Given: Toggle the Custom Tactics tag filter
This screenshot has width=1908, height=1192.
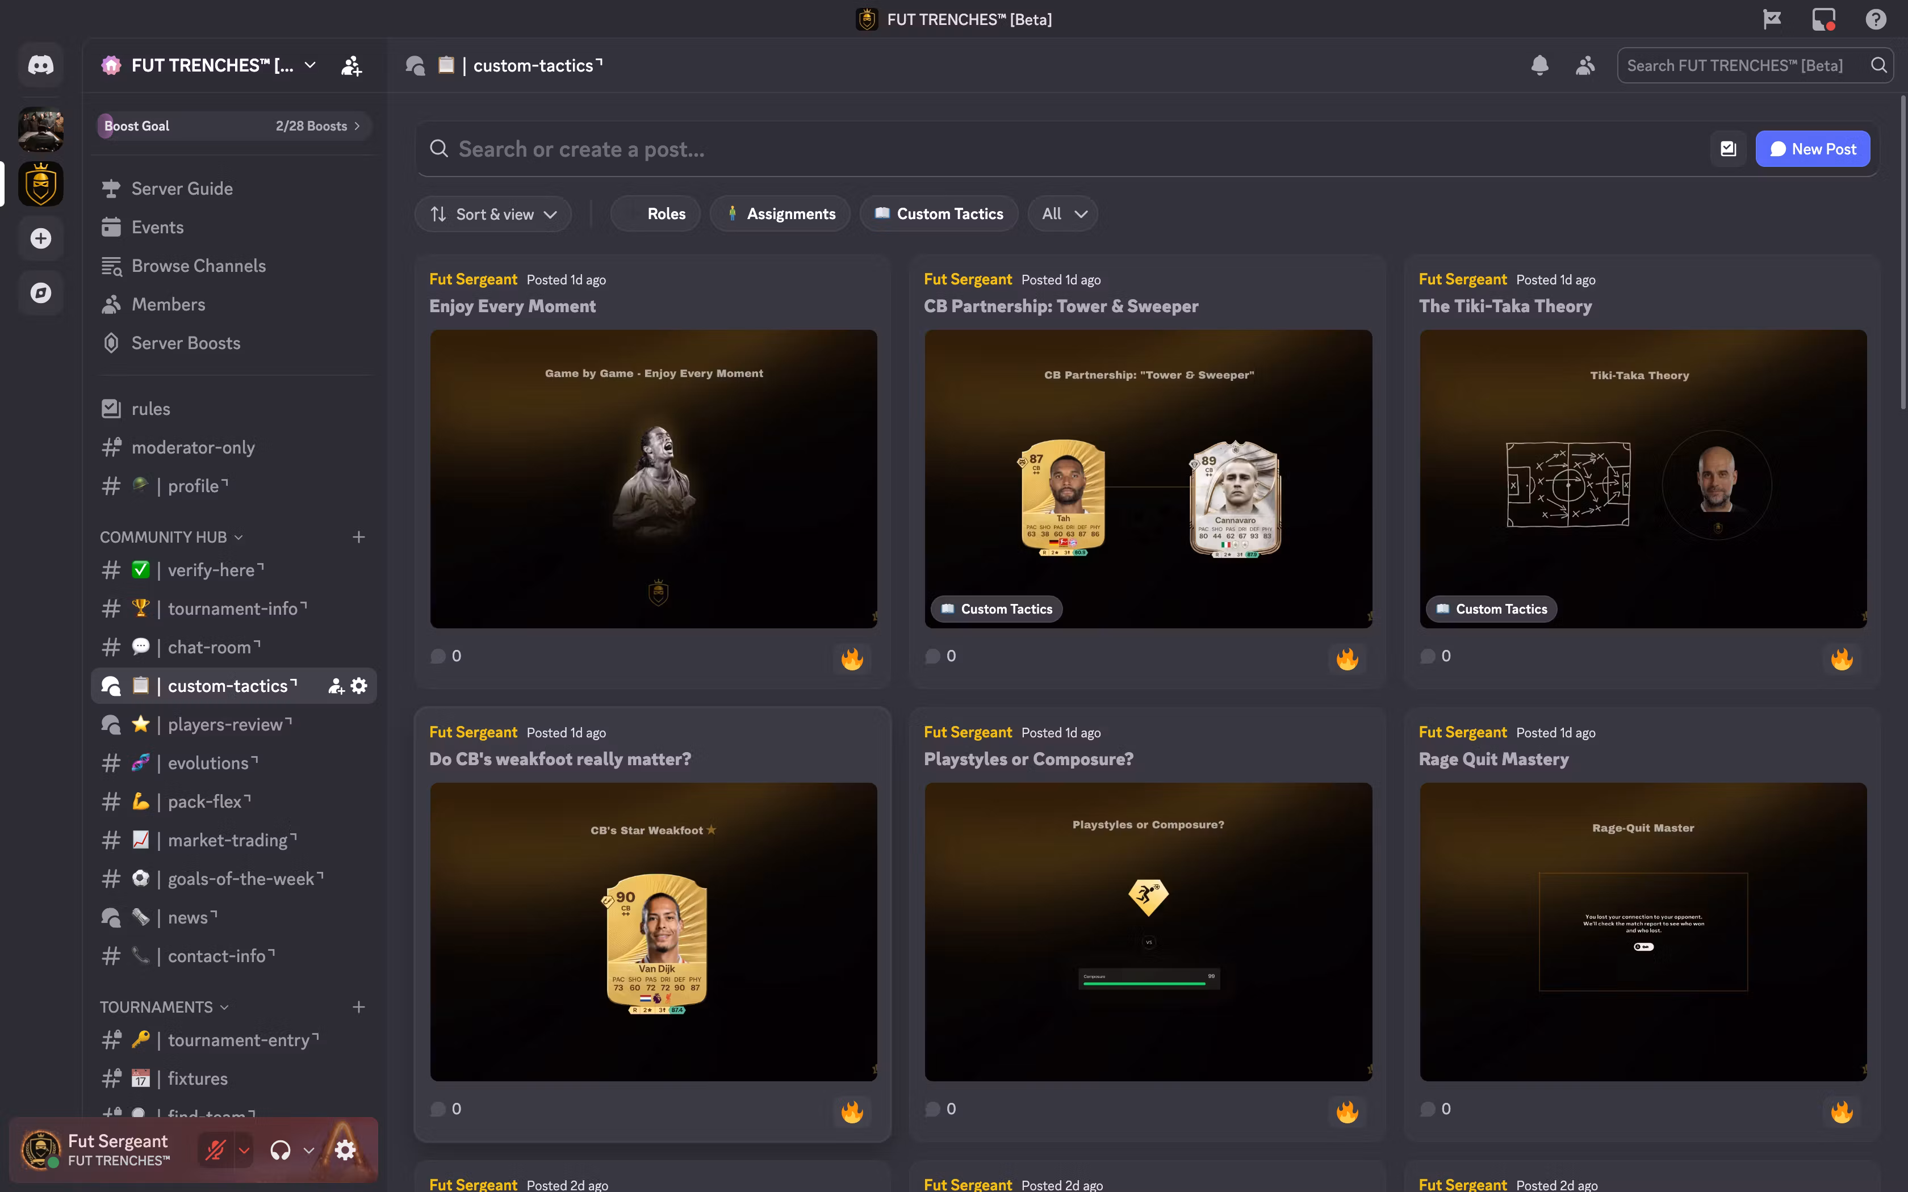Looking at the screenshot, I should [x=939, y=213].
